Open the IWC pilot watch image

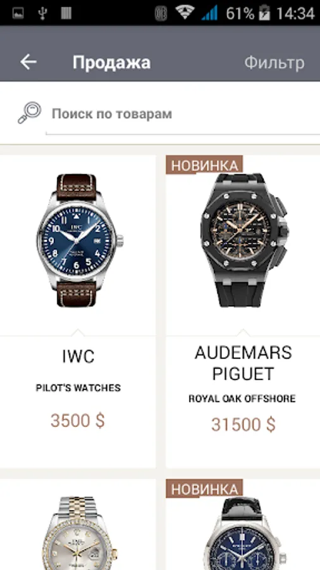pyautogui.click(x=78, y=240)
